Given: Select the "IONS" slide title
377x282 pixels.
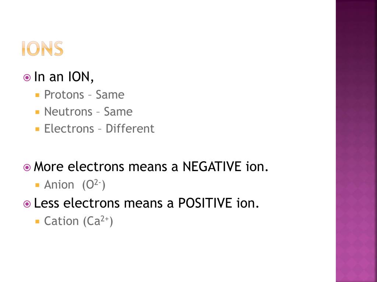Looking at the screenshot, I should (42, 49).
